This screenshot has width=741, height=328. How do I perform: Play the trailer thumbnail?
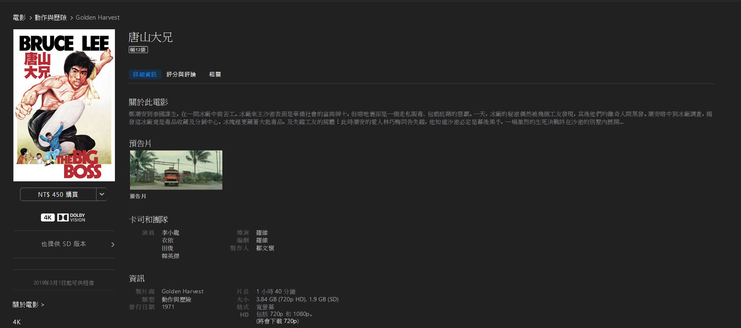(176, 170)
